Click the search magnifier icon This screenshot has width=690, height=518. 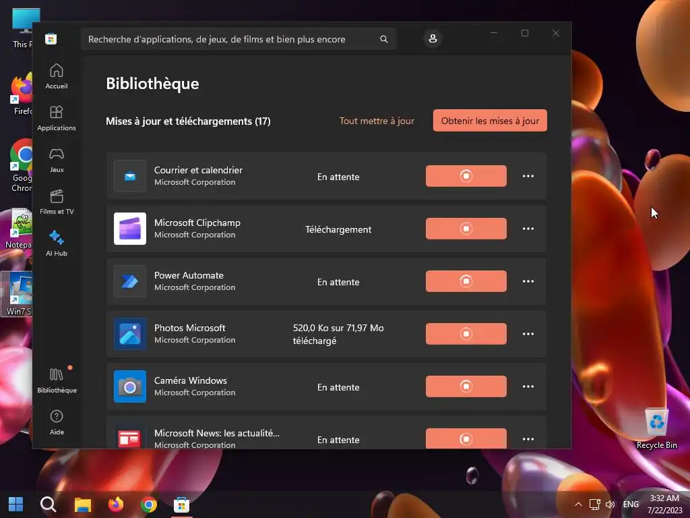(x=383, y=39)
